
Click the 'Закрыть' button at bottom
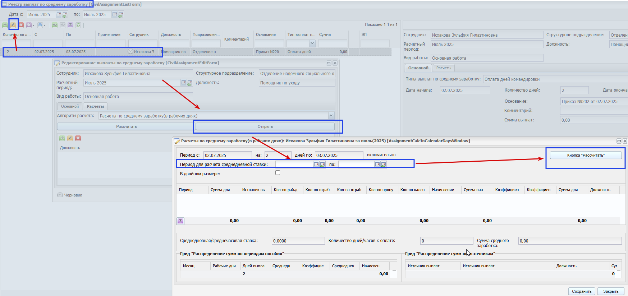pos(611,291)
